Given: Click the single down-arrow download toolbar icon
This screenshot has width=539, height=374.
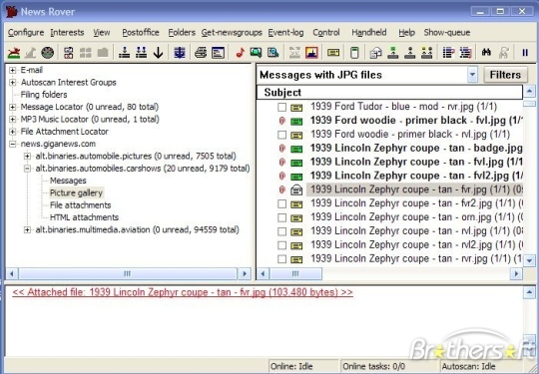Looking at the screenshot, I should (x=124, y=53).
